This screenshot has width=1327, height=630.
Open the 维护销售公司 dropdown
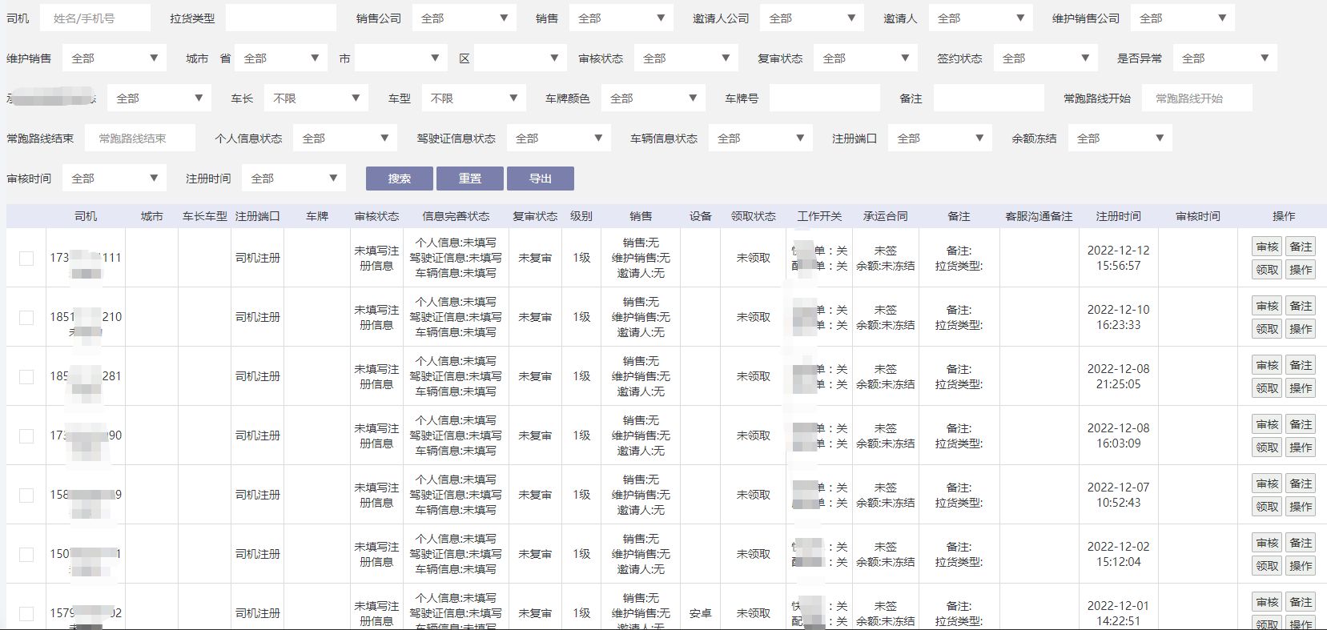coord(1183,18)
